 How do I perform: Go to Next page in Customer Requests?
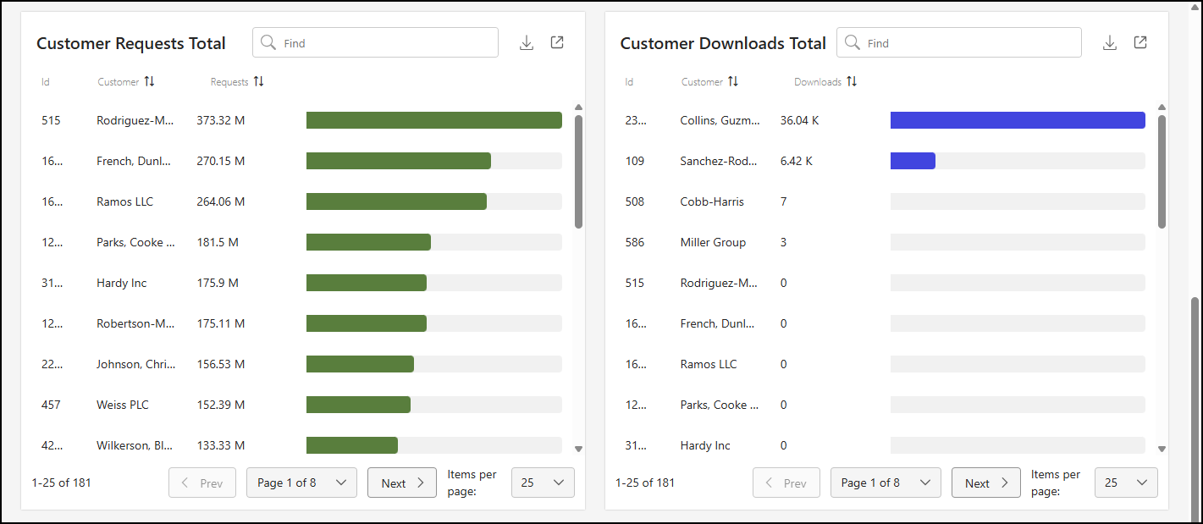tap(402, 483)
